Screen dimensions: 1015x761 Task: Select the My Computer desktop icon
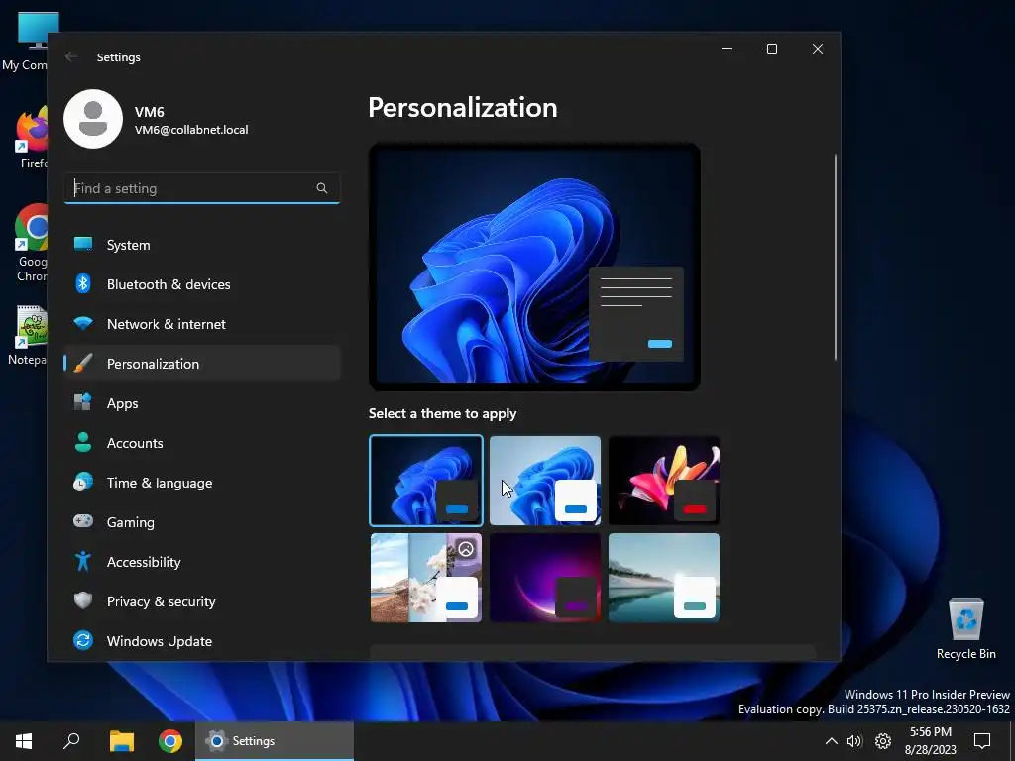click(25, 42)
